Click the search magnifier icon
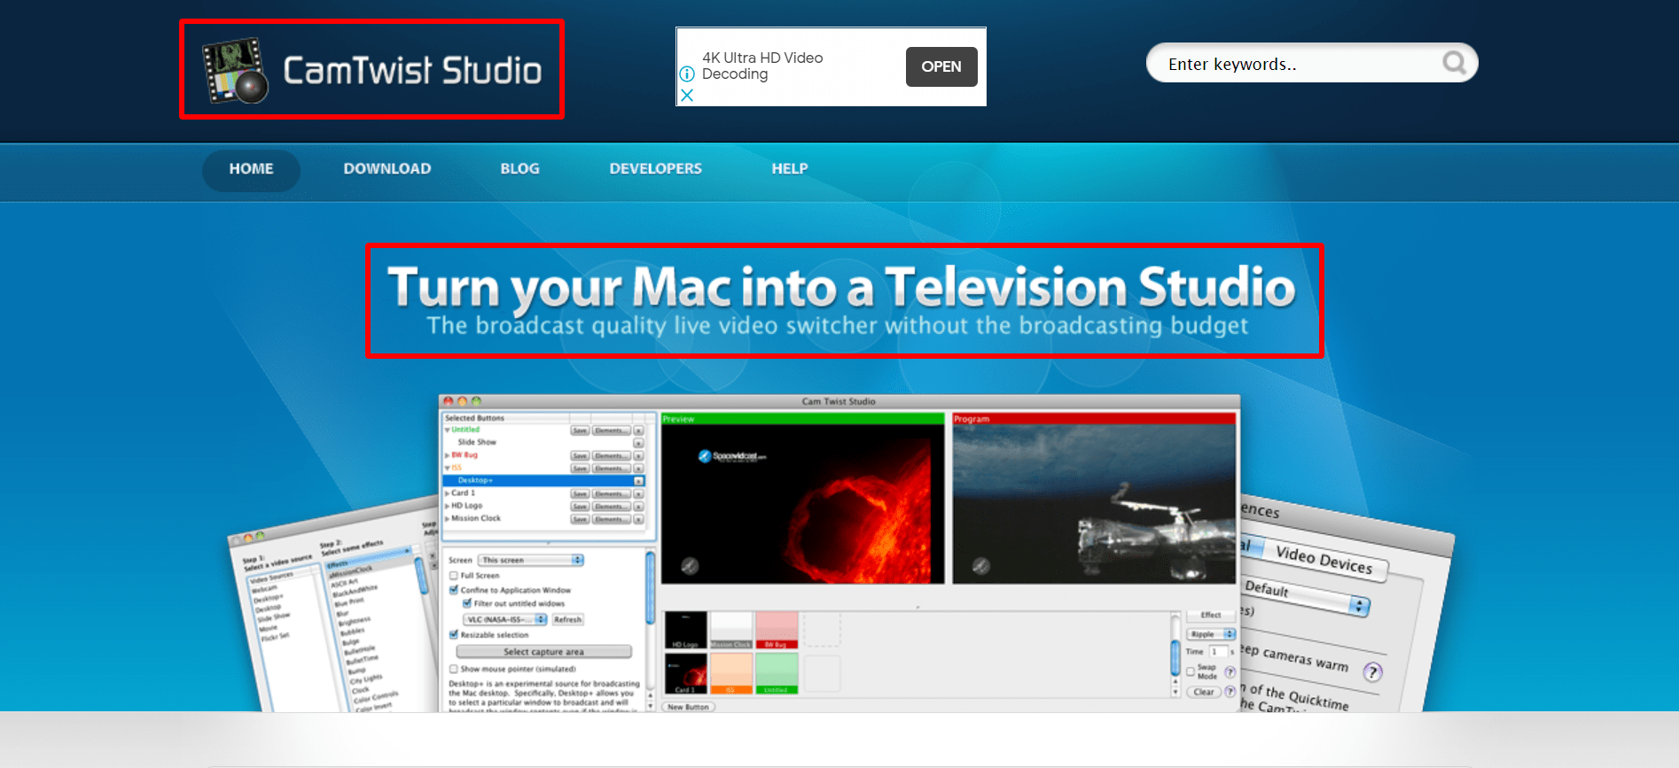 pos(1455,63)
